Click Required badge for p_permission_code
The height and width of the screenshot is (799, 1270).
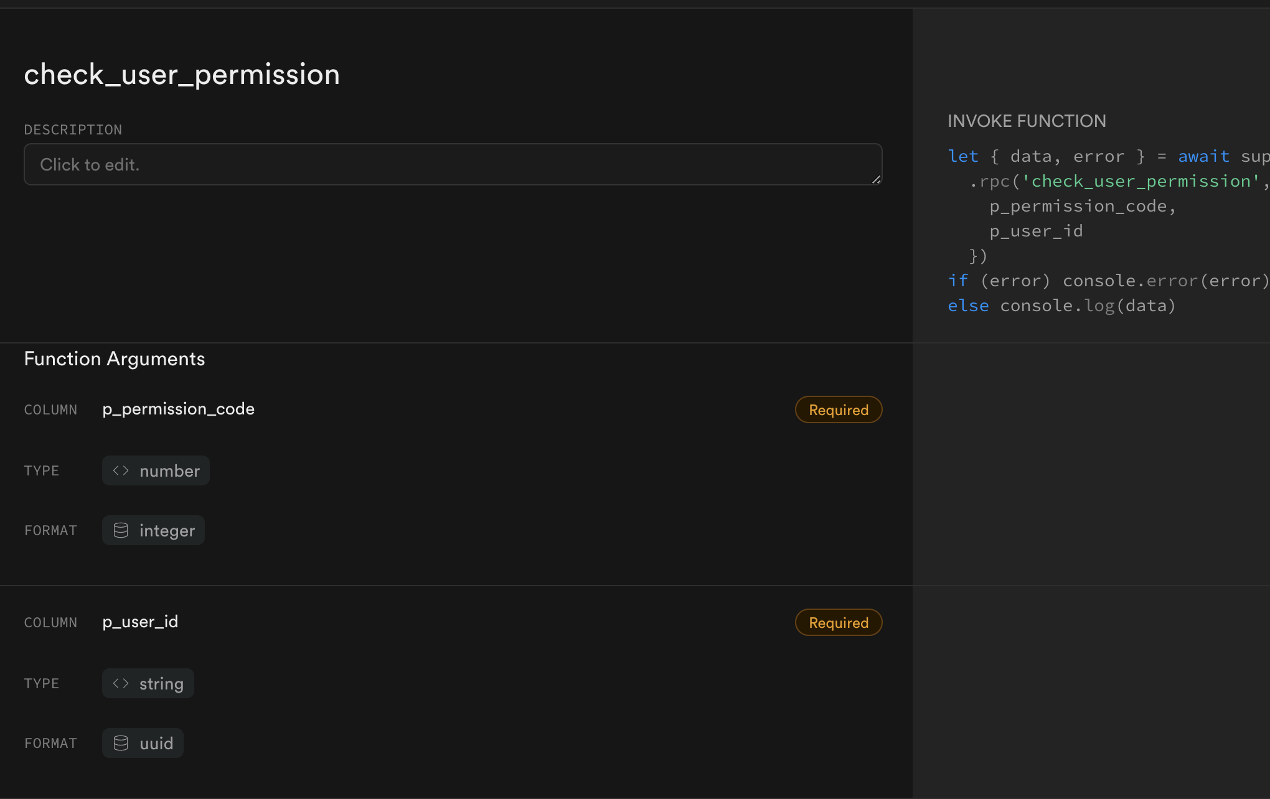point(838,409)
